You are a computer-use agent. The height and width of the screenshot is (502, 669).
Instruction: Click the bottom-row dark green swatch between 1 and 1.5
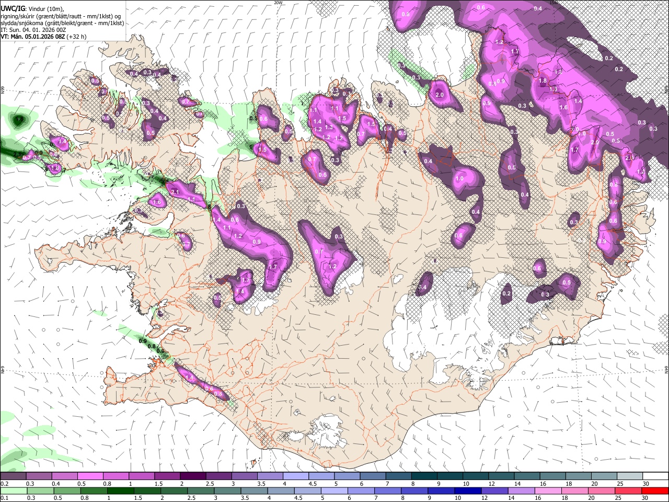pyautogui.click(x=120, y=491)
